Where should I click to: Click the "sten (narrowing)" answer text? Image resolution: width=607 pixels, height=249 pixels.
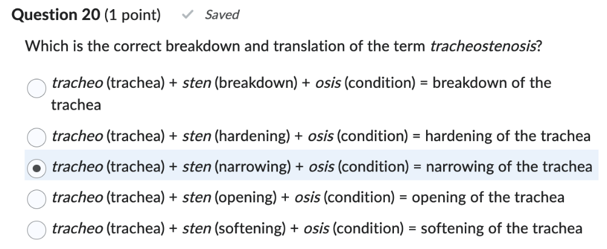coord(236,167)
